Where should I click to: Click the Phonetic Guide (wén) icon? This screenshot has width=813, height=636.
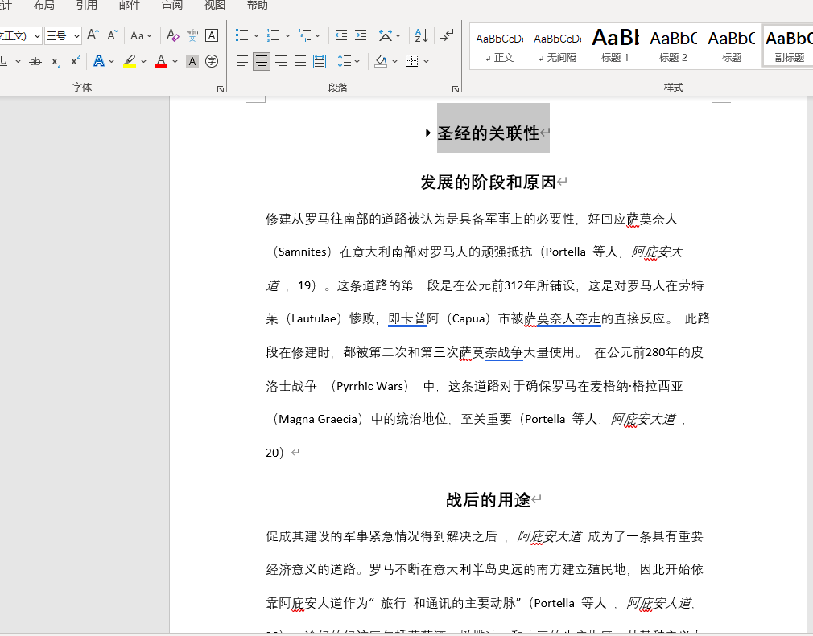point(192,35)
